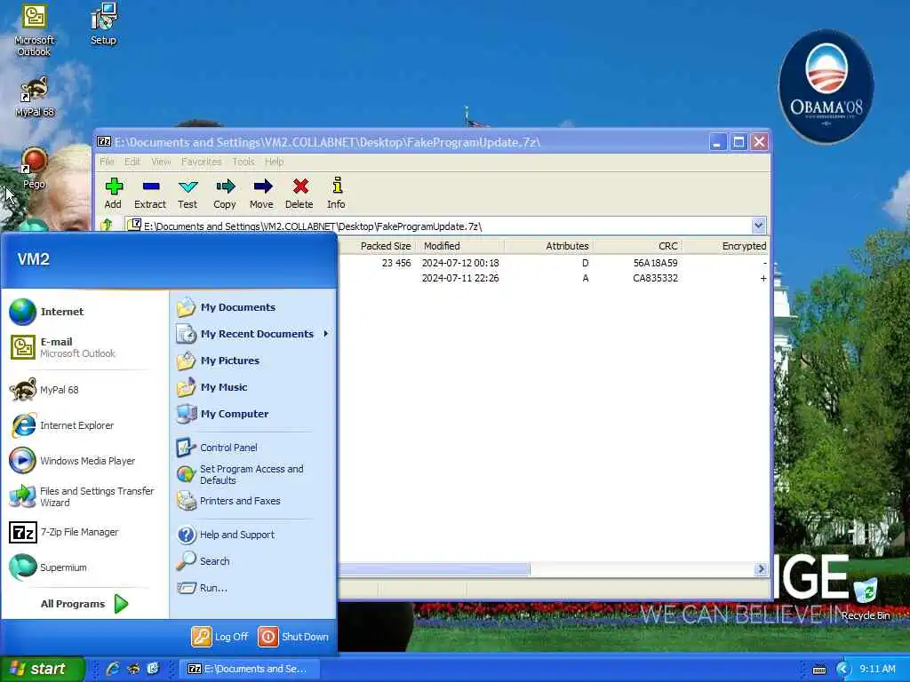
Task: Sort by the Modified column header
Action: point(460,246)
